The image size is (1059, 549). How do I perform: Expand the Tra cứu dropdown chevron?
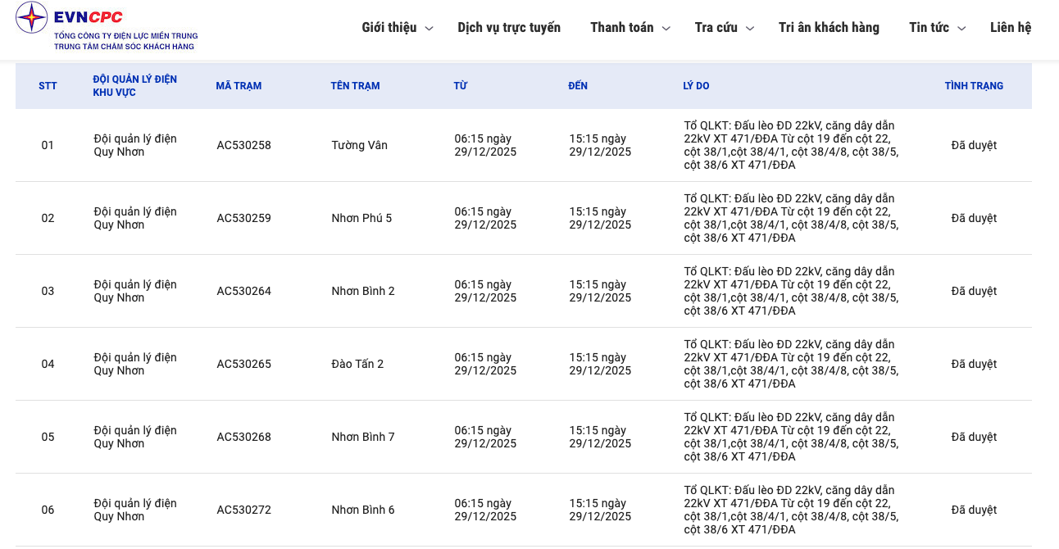750,29
